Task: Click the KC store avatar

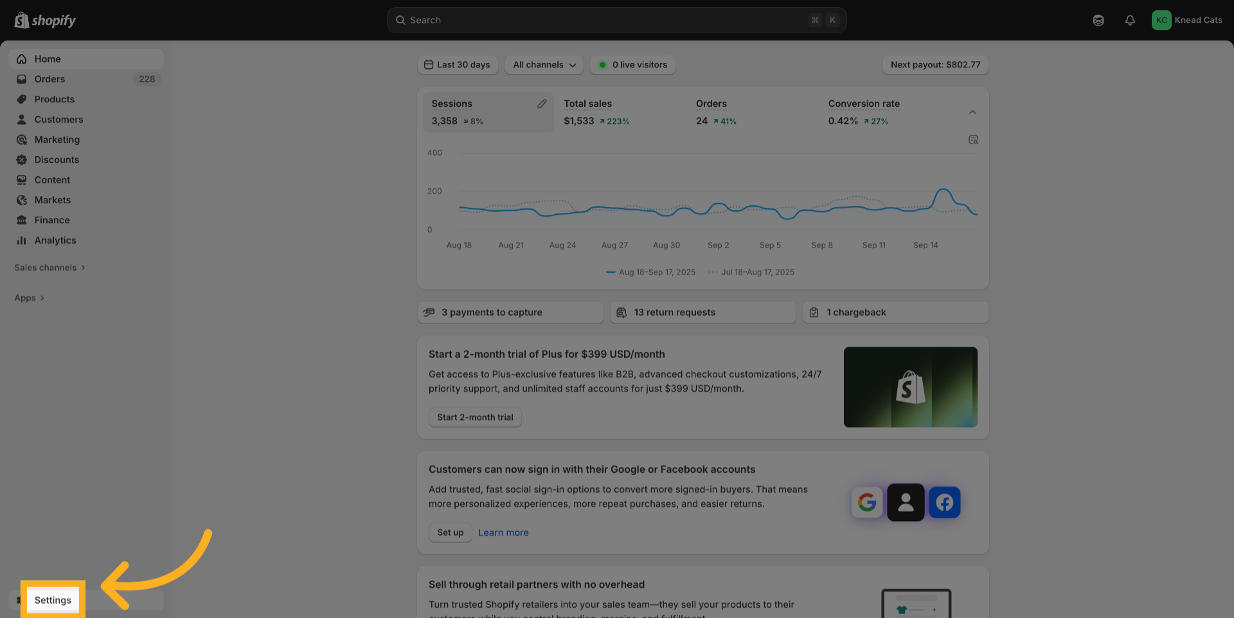Action: (x=1161, y=21)
